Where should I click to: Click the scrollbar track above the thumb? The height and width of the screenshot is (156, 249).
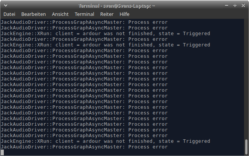point(246,76)
